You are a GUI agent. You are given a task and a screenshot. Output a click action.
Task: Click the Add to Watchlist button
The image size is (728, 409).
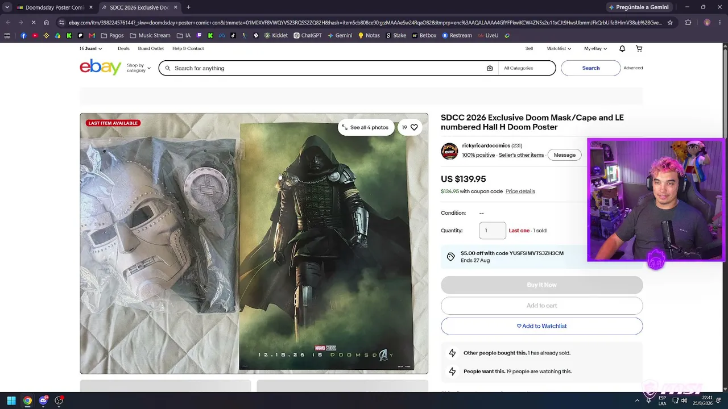(x=541, y=326)
